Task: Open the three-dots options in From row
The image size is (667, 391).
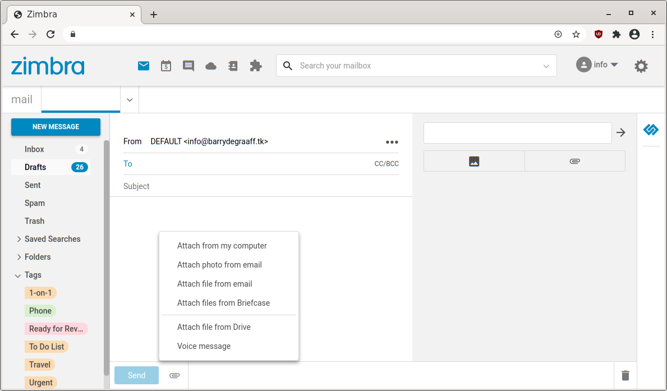Action: click(x=392, y=142)
